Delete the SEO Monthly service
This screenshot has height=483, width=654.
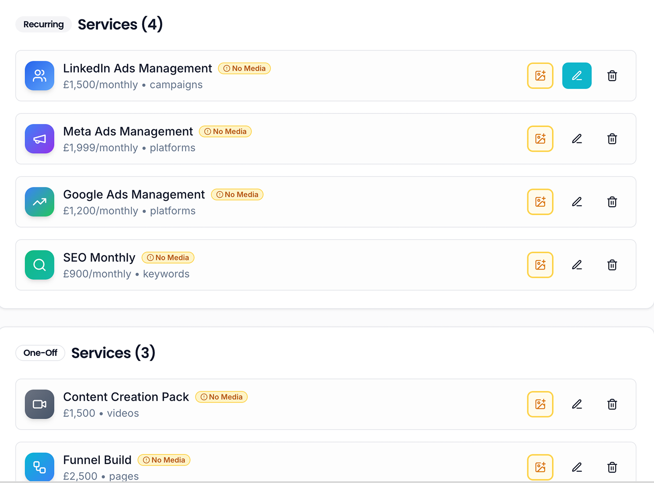coord(612,265)
